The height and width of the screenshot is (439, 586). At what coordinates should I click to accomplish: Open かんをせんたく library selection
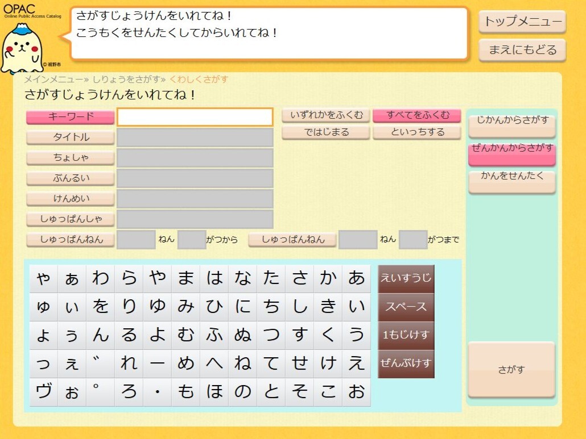511,182
